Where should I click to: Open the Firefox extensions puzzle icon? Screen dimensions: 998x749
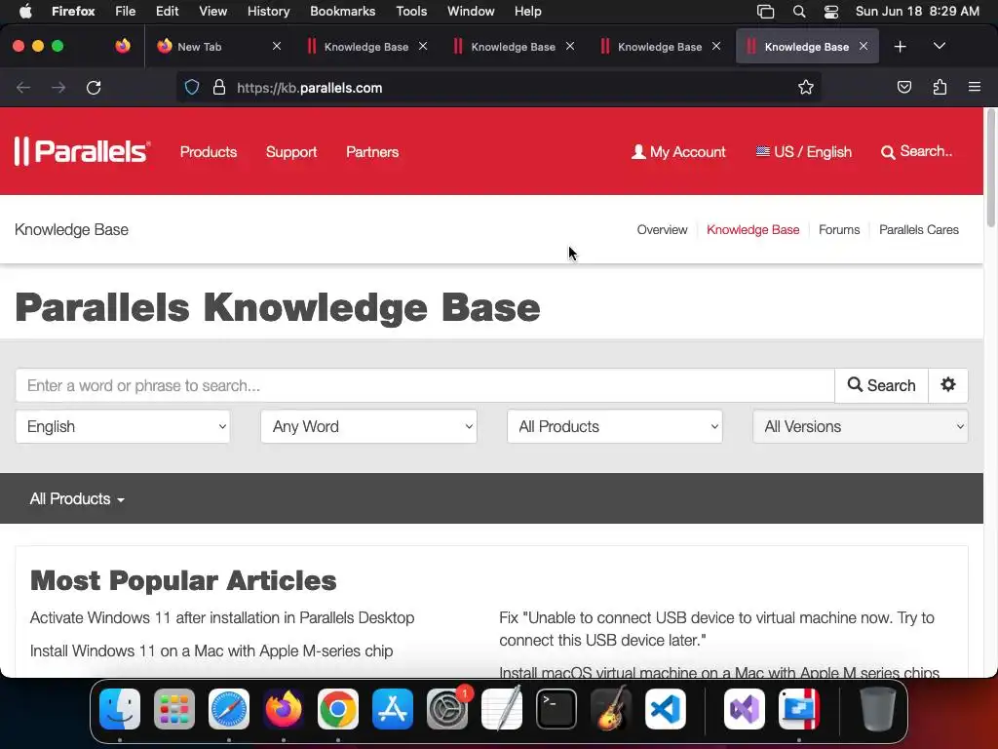click(940, 87)
